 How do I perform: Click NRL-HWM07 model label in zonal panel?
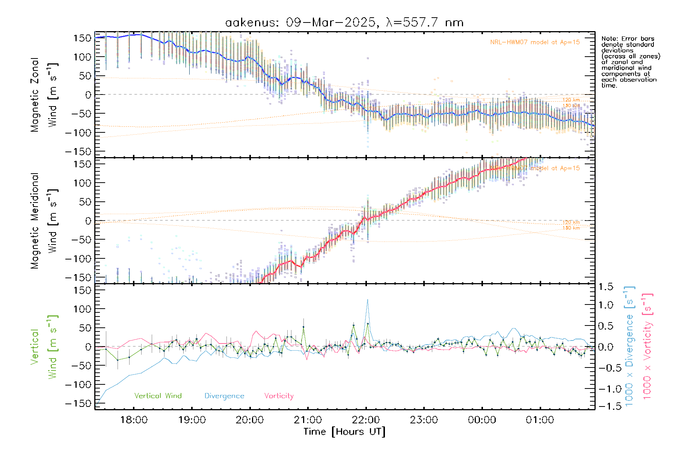click(535, 42)
